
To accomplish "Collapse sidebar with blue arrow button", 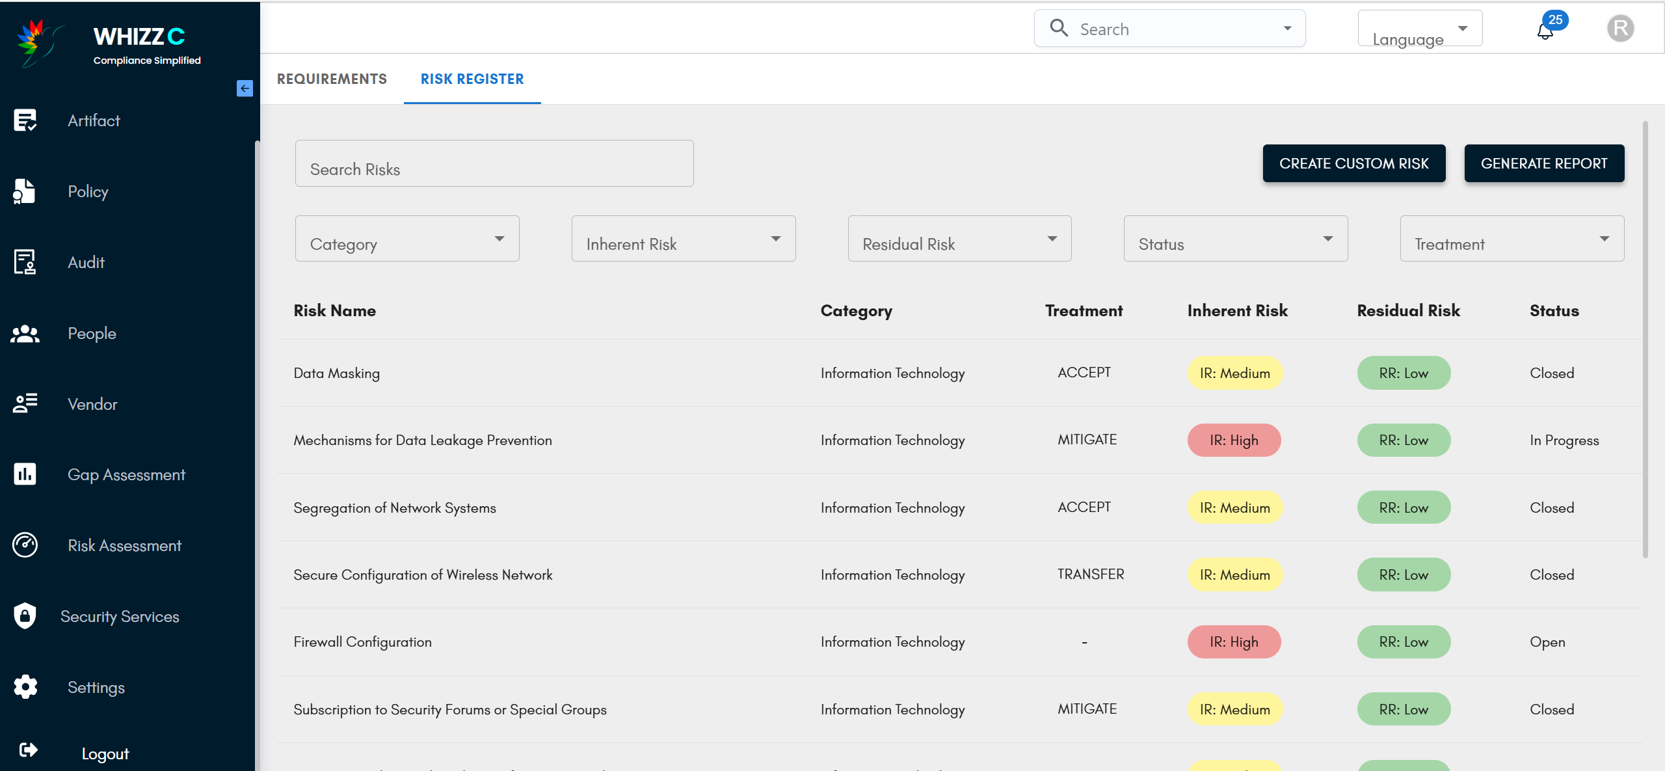I will pyautogui.click(x=245, y=88).
